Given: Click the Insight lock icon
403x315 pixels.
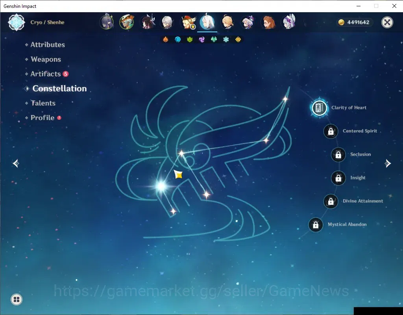Looking at the screenshot, I should (338, 178).
